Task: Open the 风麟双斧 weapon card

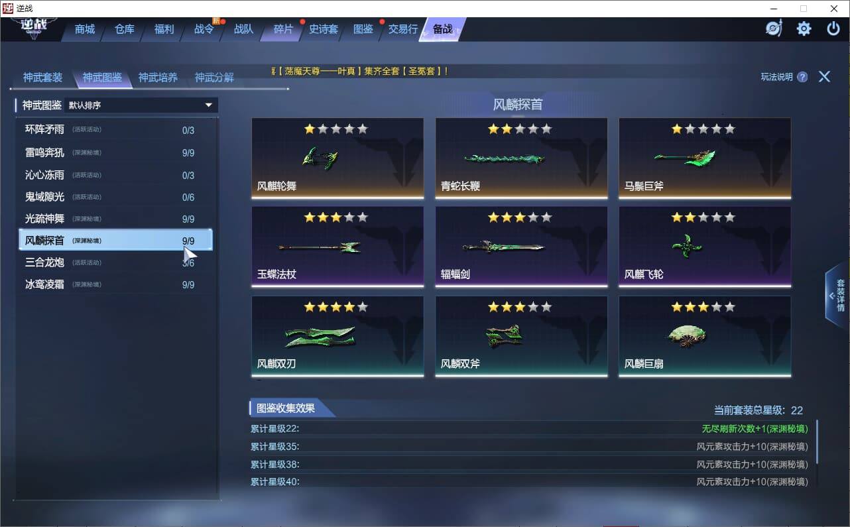Action: point(521,336)
